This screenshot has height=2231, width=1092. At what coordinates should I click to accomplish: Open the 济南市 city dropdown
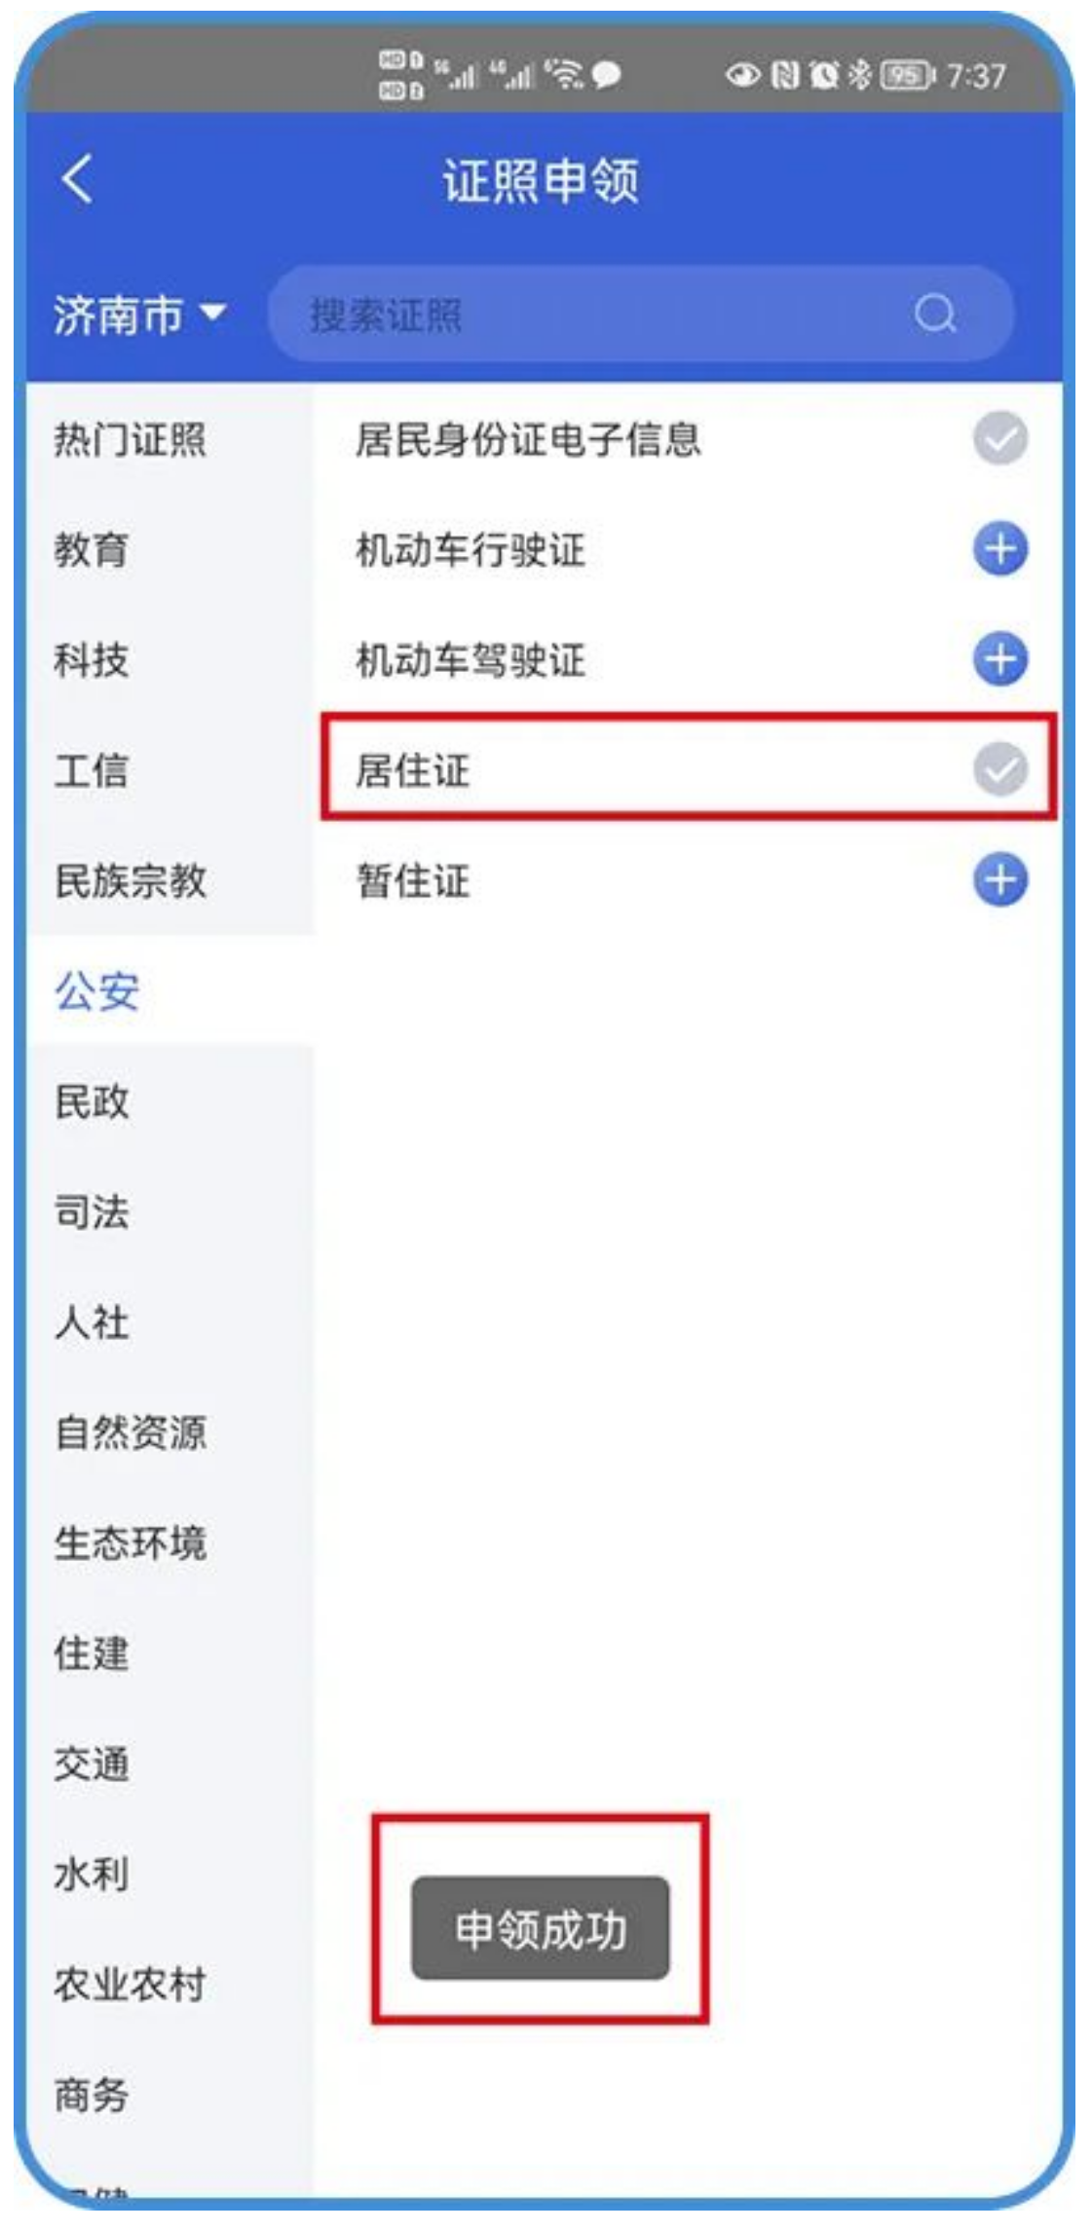pos(139,316)
